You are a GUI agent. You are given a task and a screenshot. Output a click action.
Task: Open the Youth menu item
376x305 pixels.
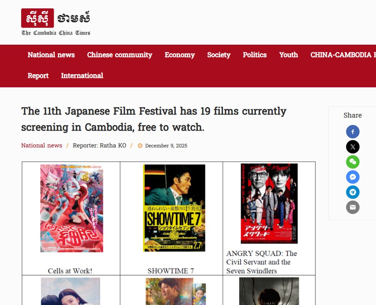coord(288,55)
